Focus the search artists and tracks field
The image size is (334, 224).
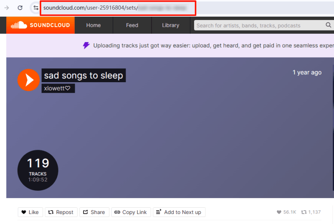pyautogui.click(x=259, y=25)
